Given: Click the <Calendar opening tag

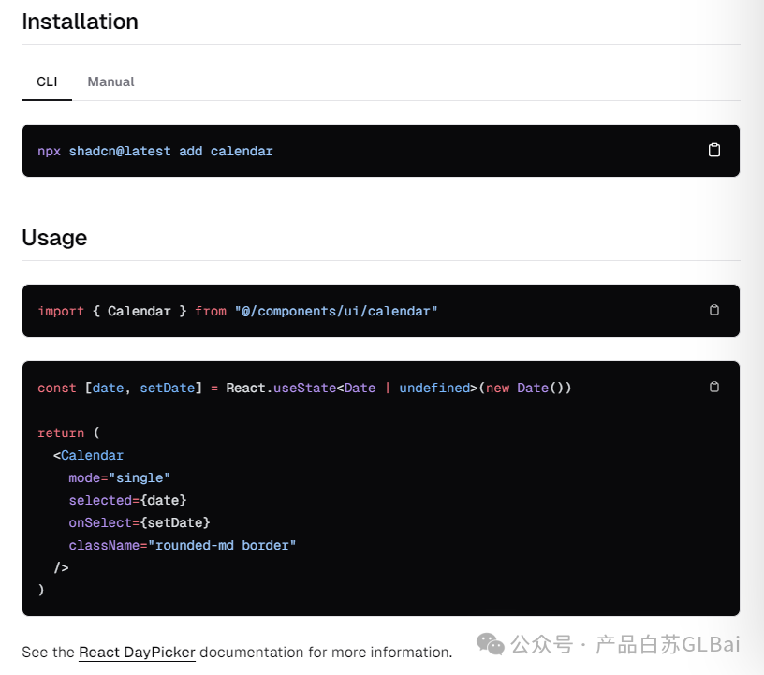Looking at the screenshot, I should point(88,455).
